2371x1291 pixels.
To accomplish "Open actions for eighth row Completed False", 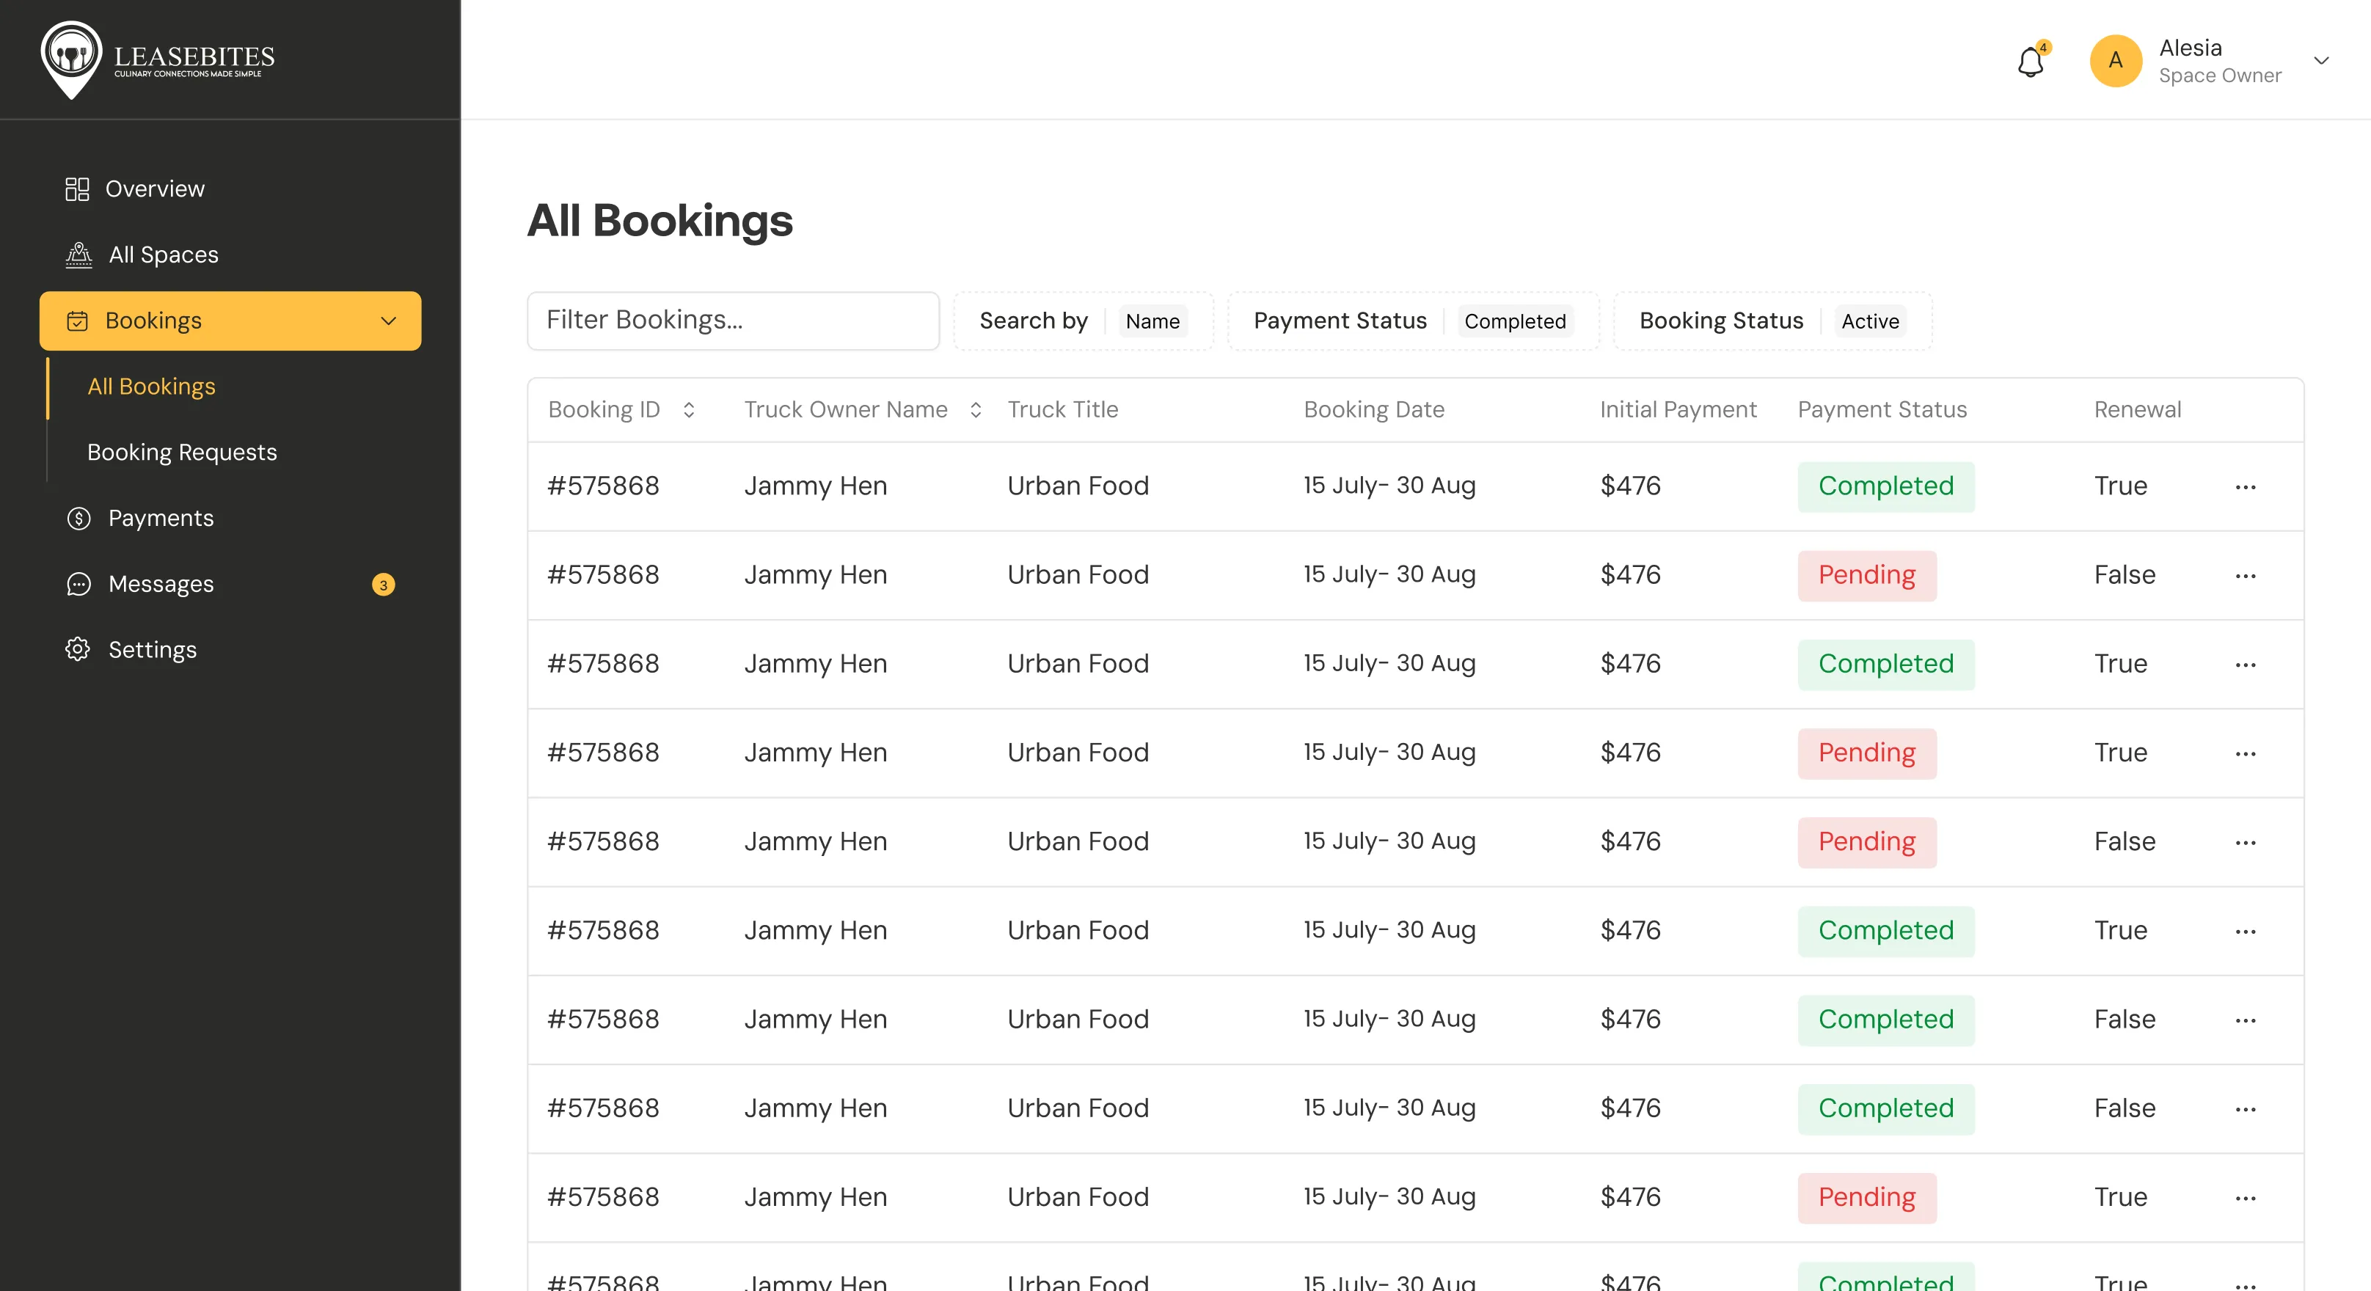I will point(2245,1109).
